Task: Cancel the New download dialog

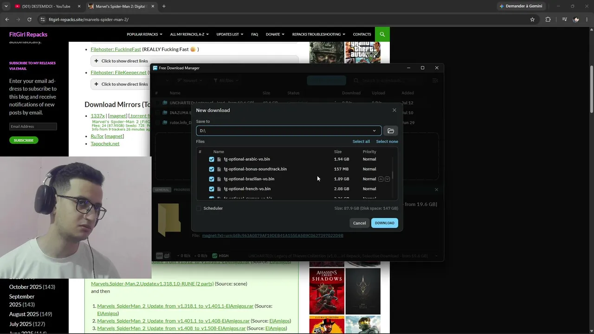Action: (360, 223)
